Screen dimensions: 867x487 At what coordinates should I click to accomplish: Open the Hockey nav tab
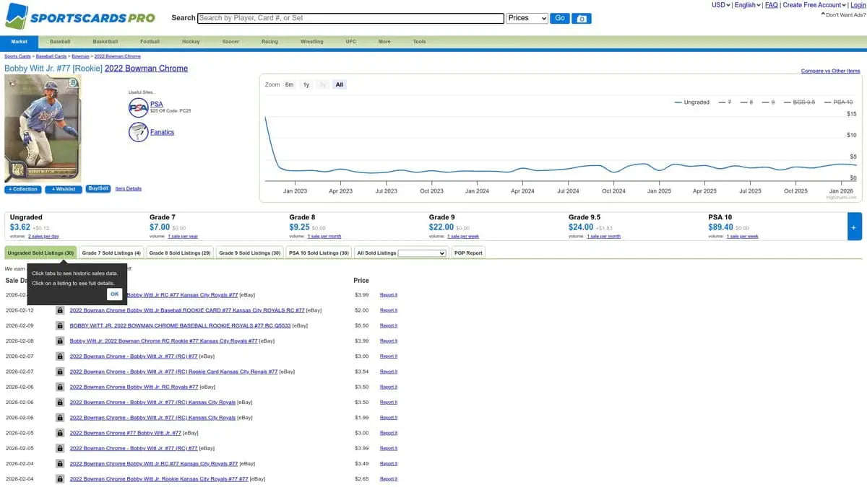pos(191,42)
